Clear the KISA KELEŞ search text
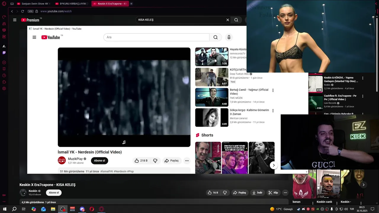379x213 pixels. point(228,20)
